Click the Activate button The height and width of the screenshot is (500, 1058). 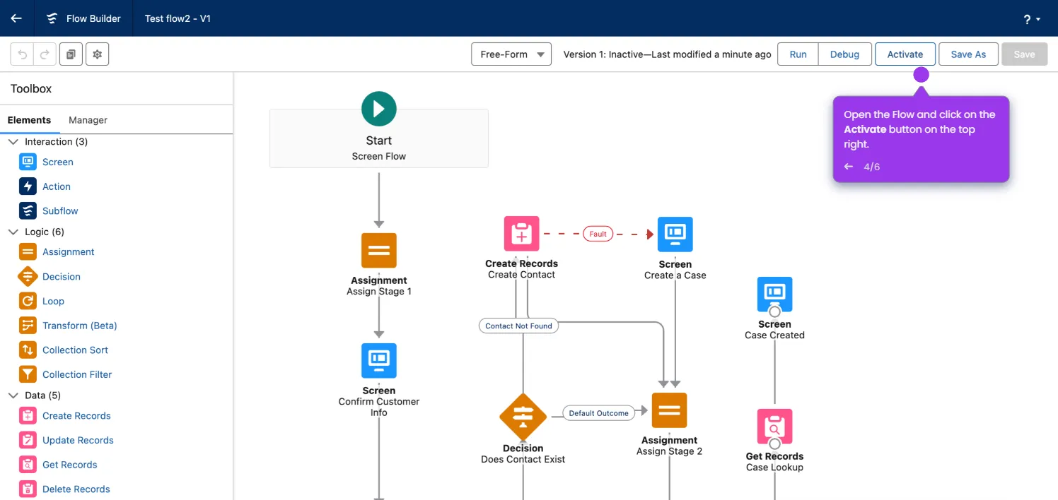pos(905,54)
